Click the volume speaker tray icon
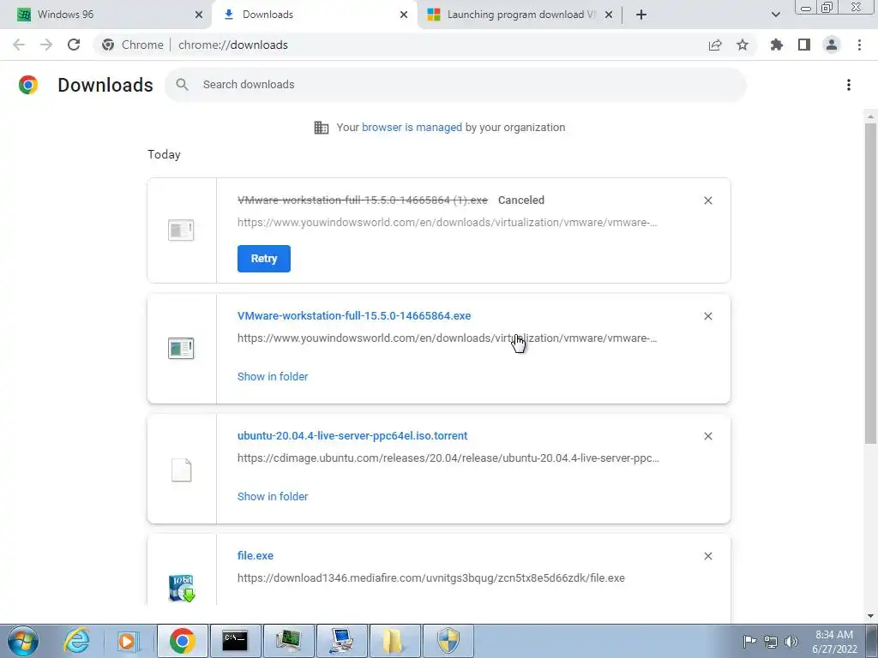 (x=791, y=641)
